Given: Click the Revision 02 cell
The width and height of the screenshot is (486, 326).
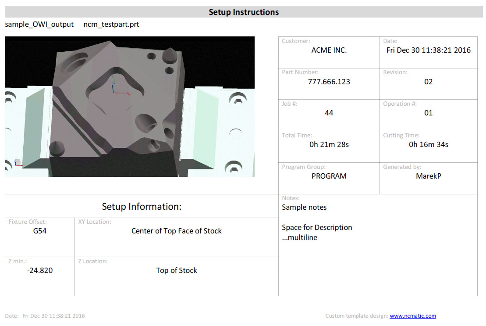Looking at the screenshot, I should coord(428,84).
